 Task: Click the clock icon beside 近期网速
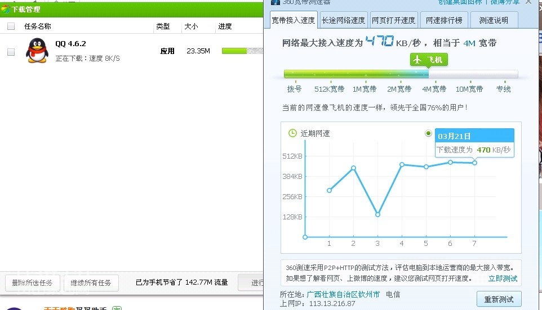pos(292,133)
